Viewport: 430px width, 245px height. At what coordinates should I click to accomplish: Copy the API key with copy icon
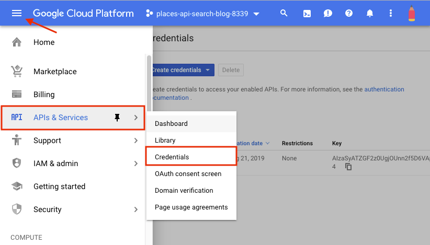pyautogui.click(x=348, y=167)
